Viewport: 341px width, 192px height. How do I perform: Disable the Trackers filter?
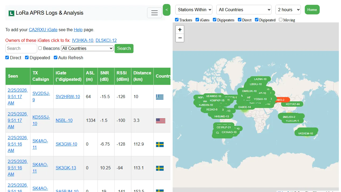coord(177,19)
